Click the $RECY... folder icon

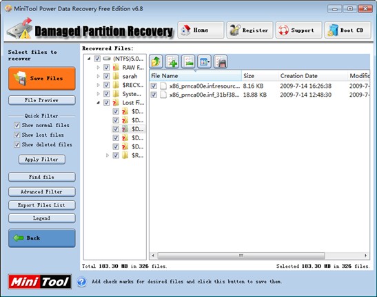coord(116,85)
